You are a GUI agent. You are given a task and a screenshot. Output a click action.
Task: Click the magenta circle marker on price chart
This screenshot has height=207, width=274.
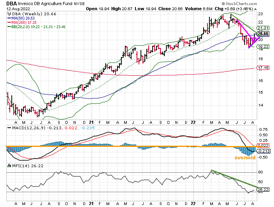(254, 39)
